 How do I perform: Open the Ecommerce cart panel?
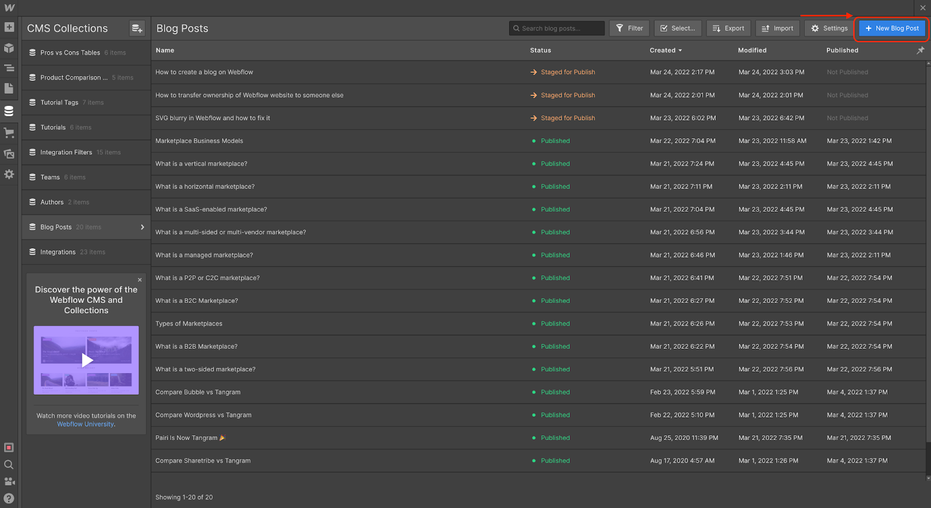click(x=9, y=133)
